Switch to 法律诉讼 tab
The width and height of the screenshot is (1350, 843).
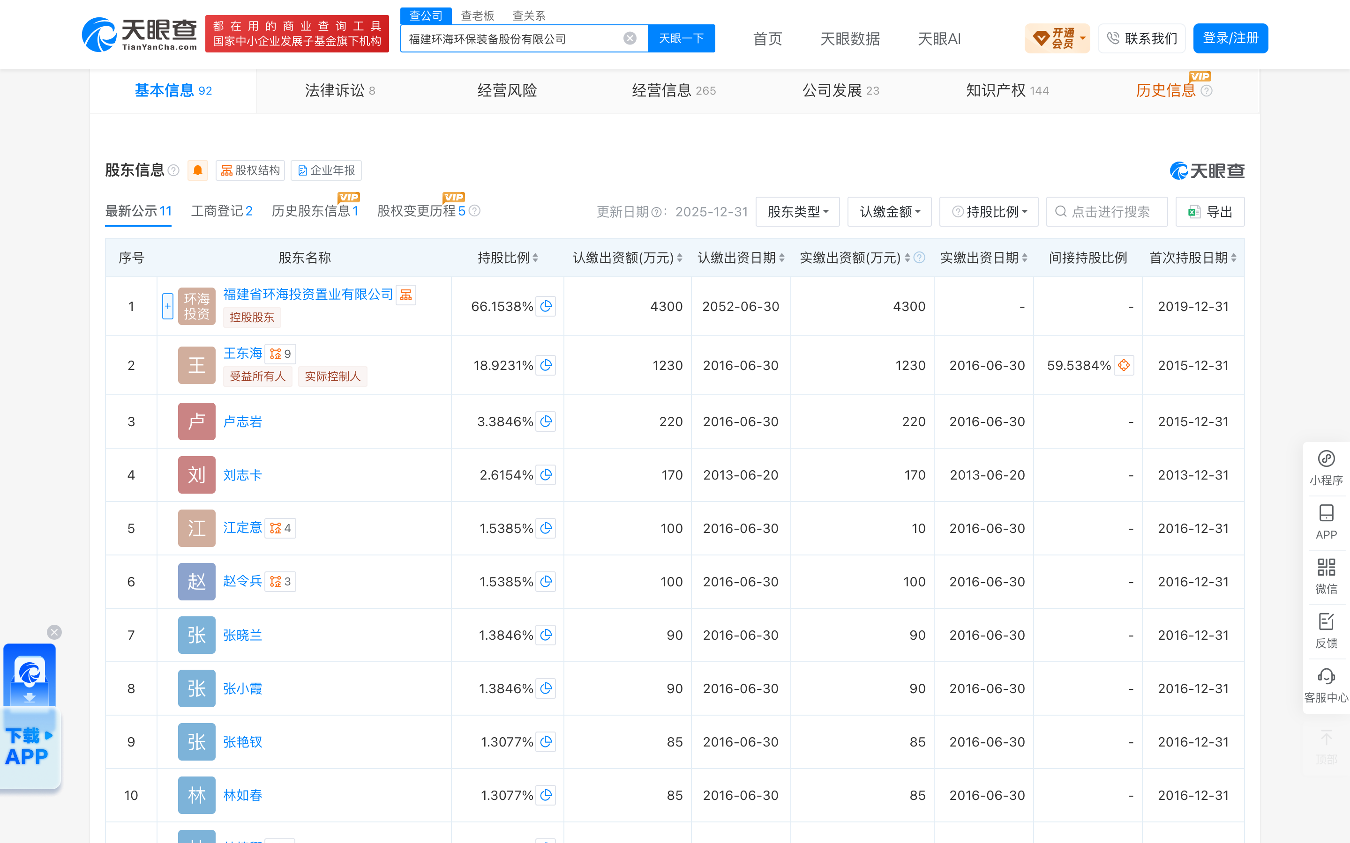click(340, 91)
